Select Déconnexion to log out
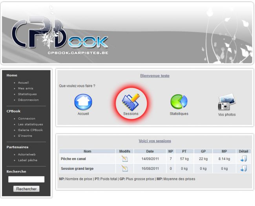Image resolution: width=255 pixels, height=206 pixels. point(28,100)
